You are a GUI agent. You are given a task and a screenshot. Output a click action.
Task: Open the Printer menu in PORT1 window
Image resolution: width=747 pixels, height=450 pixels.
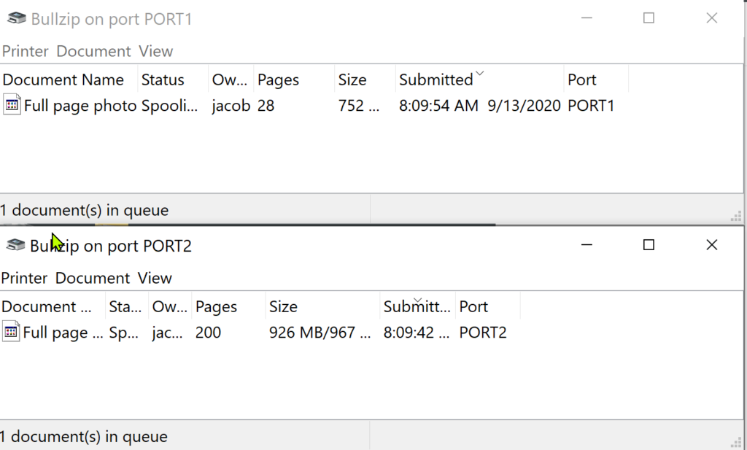26,51
